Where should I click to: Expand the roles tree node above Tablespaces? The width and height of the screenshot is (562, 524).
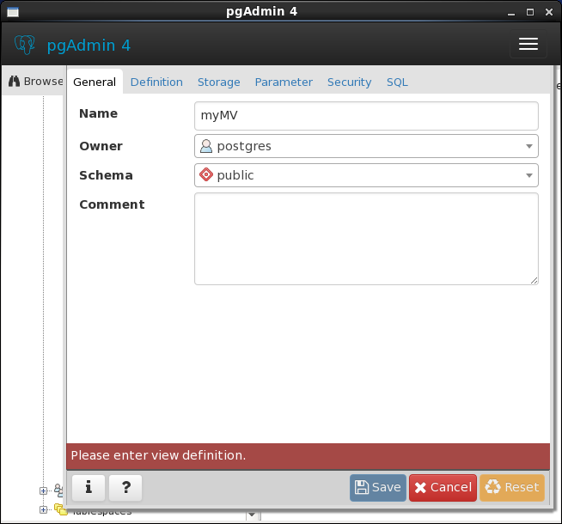coord(43,490)
